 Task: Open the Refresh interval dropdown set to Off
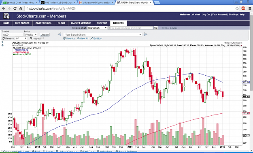click(21, 38)
